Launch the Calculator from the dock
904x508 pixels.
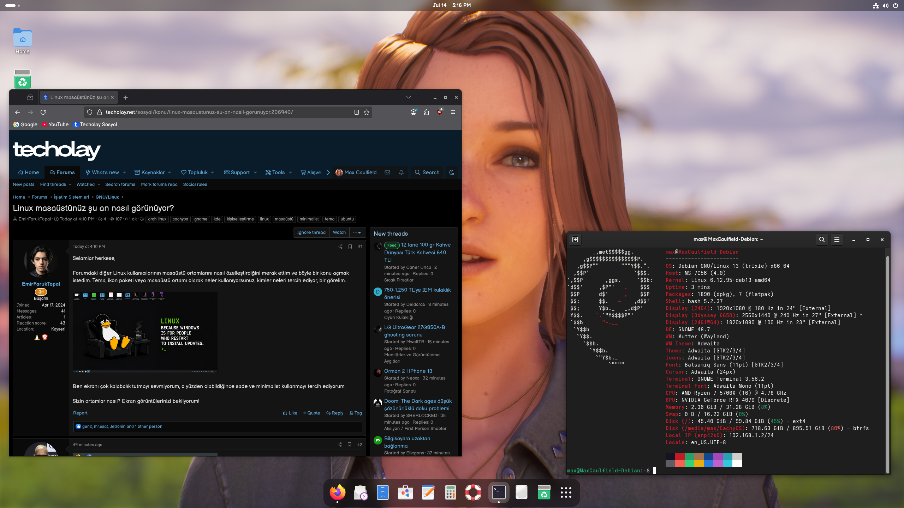[x=451, y=492]
